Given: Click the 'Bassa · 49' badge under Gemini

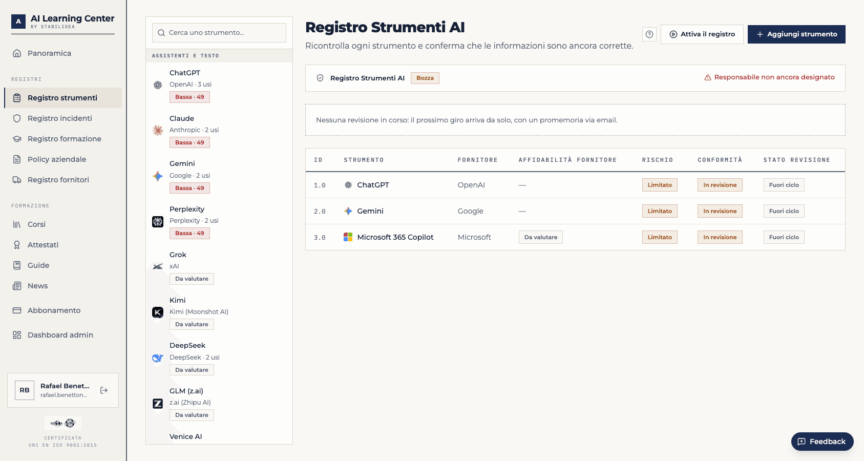Looking at the screenshot, I should click(x=189, y=188).
